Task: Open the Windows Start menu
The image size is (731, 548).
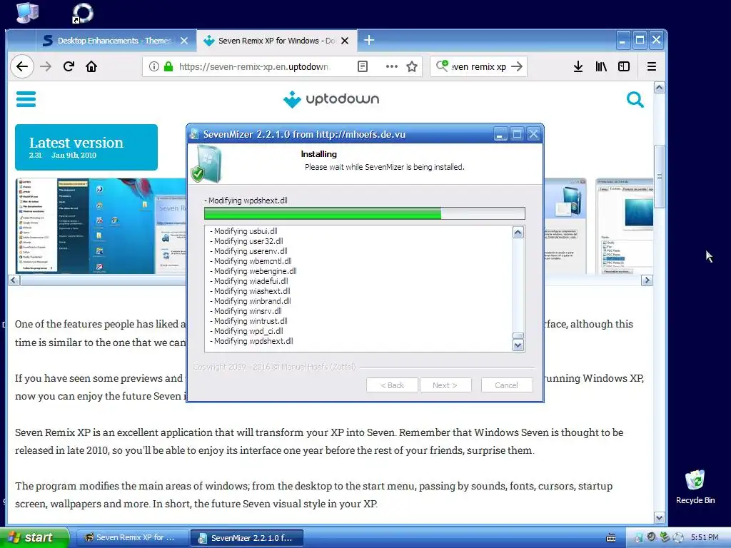Action: (34, 538)
